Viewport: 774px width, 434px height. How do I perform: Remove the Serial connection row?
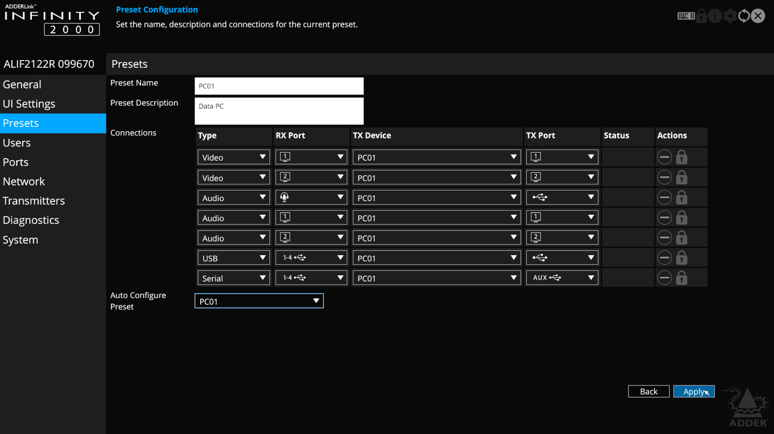pyautogui.click(x=664, y=278)
